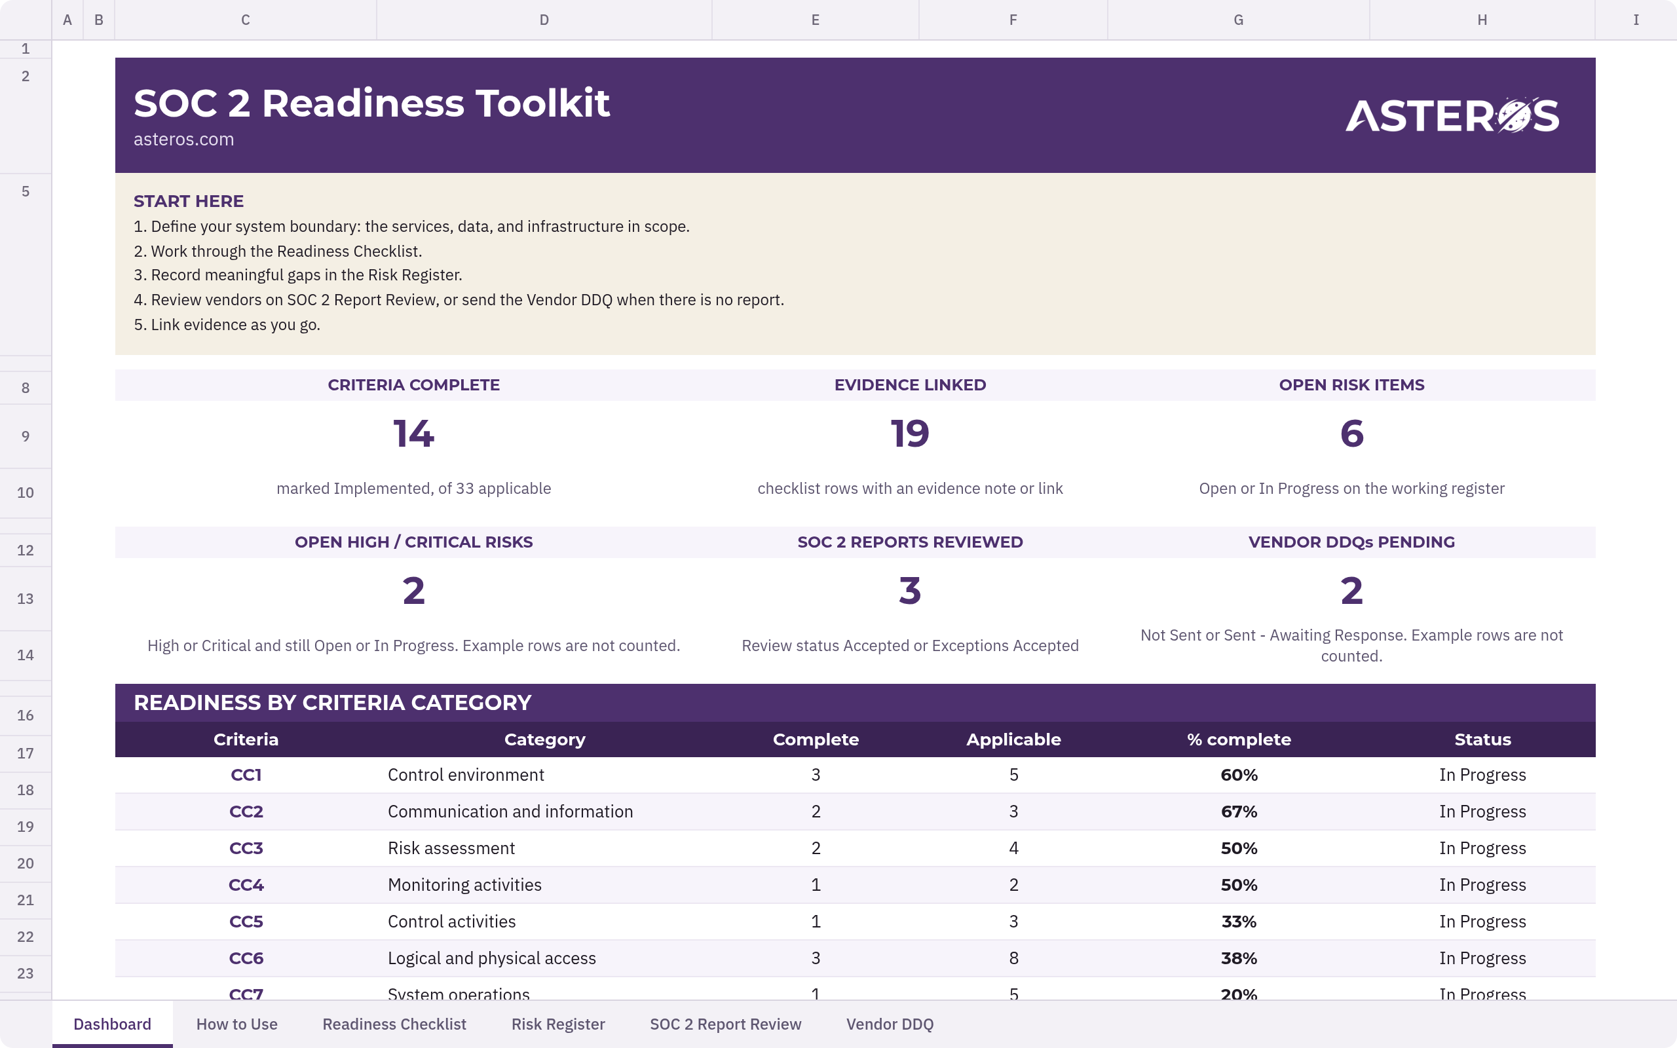The height and width of the screenshot is (1048, 1677).
Task: Select column G header
Action: [1238, 20]
